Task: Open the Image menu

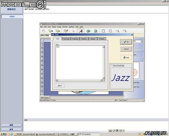Action: click(59, 27)
